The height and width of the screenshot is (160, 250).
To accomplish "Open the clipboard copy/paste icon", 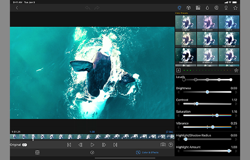I will click(163, 145).
